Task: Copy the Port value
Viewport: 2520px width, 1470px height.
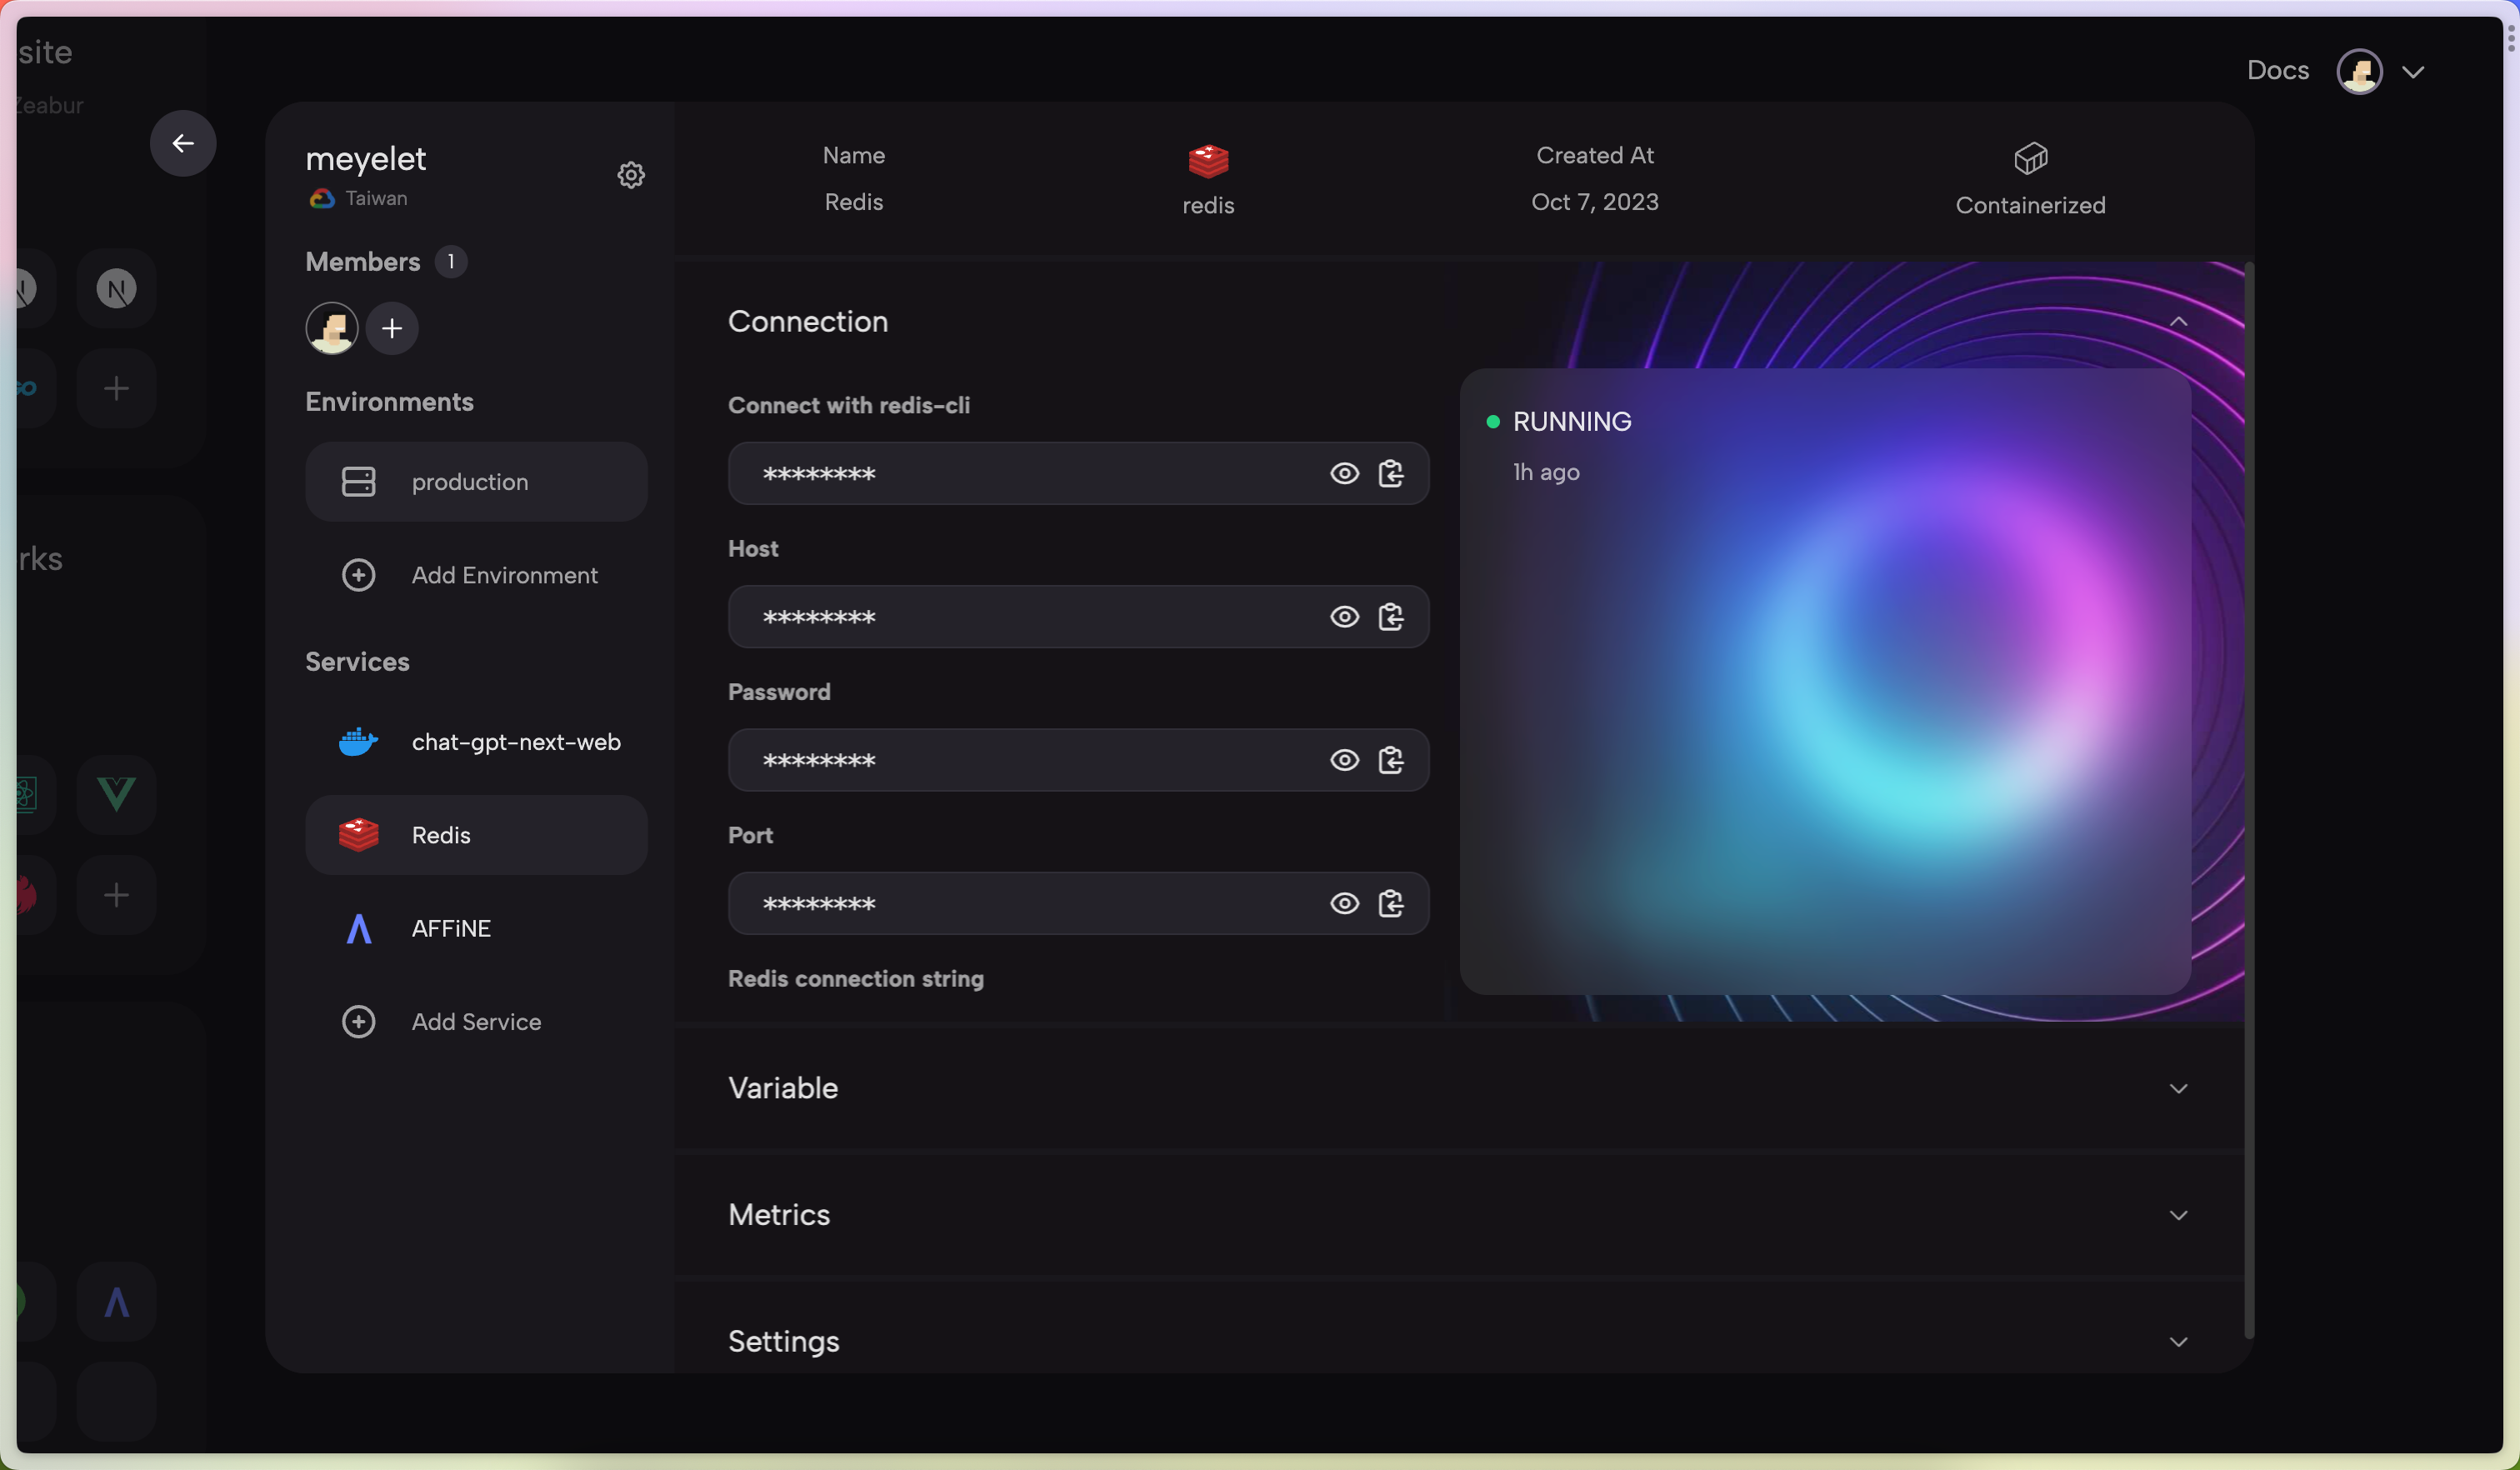Action: click(1391, 903)
